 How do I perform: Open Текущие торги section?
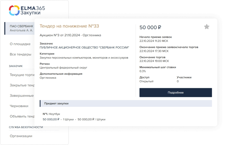click(x=22, y=75)
